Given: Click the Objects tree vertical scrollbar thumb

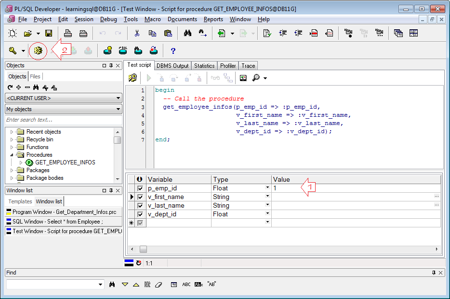Looking at the screenshot, I should (117, 140).
